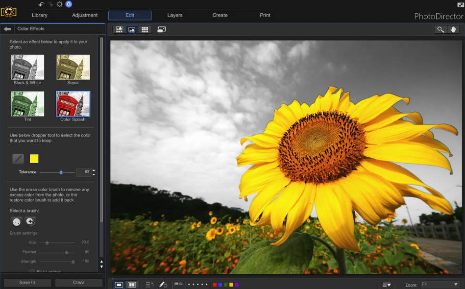Open the Layers tab
The height and width of the screenshot is (289, 465).
(175, 15)
